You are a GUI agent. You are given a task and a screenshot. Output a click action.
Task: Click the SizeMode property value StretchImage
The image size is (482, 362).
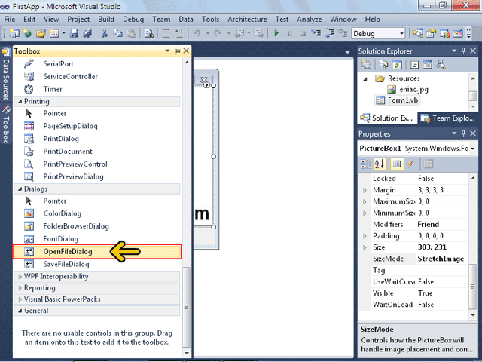441,258
